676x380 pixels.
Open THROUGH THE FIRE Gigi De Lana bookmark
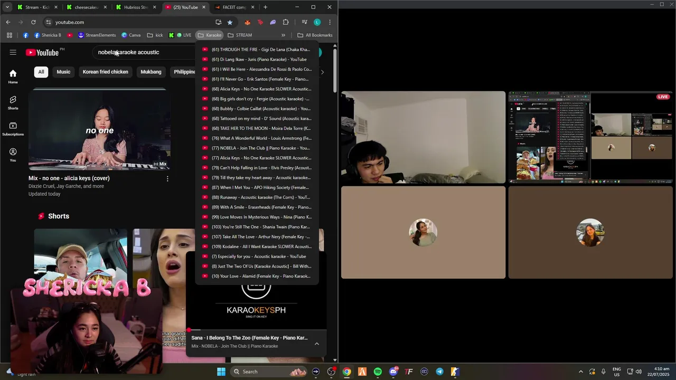tap(257, 50)
